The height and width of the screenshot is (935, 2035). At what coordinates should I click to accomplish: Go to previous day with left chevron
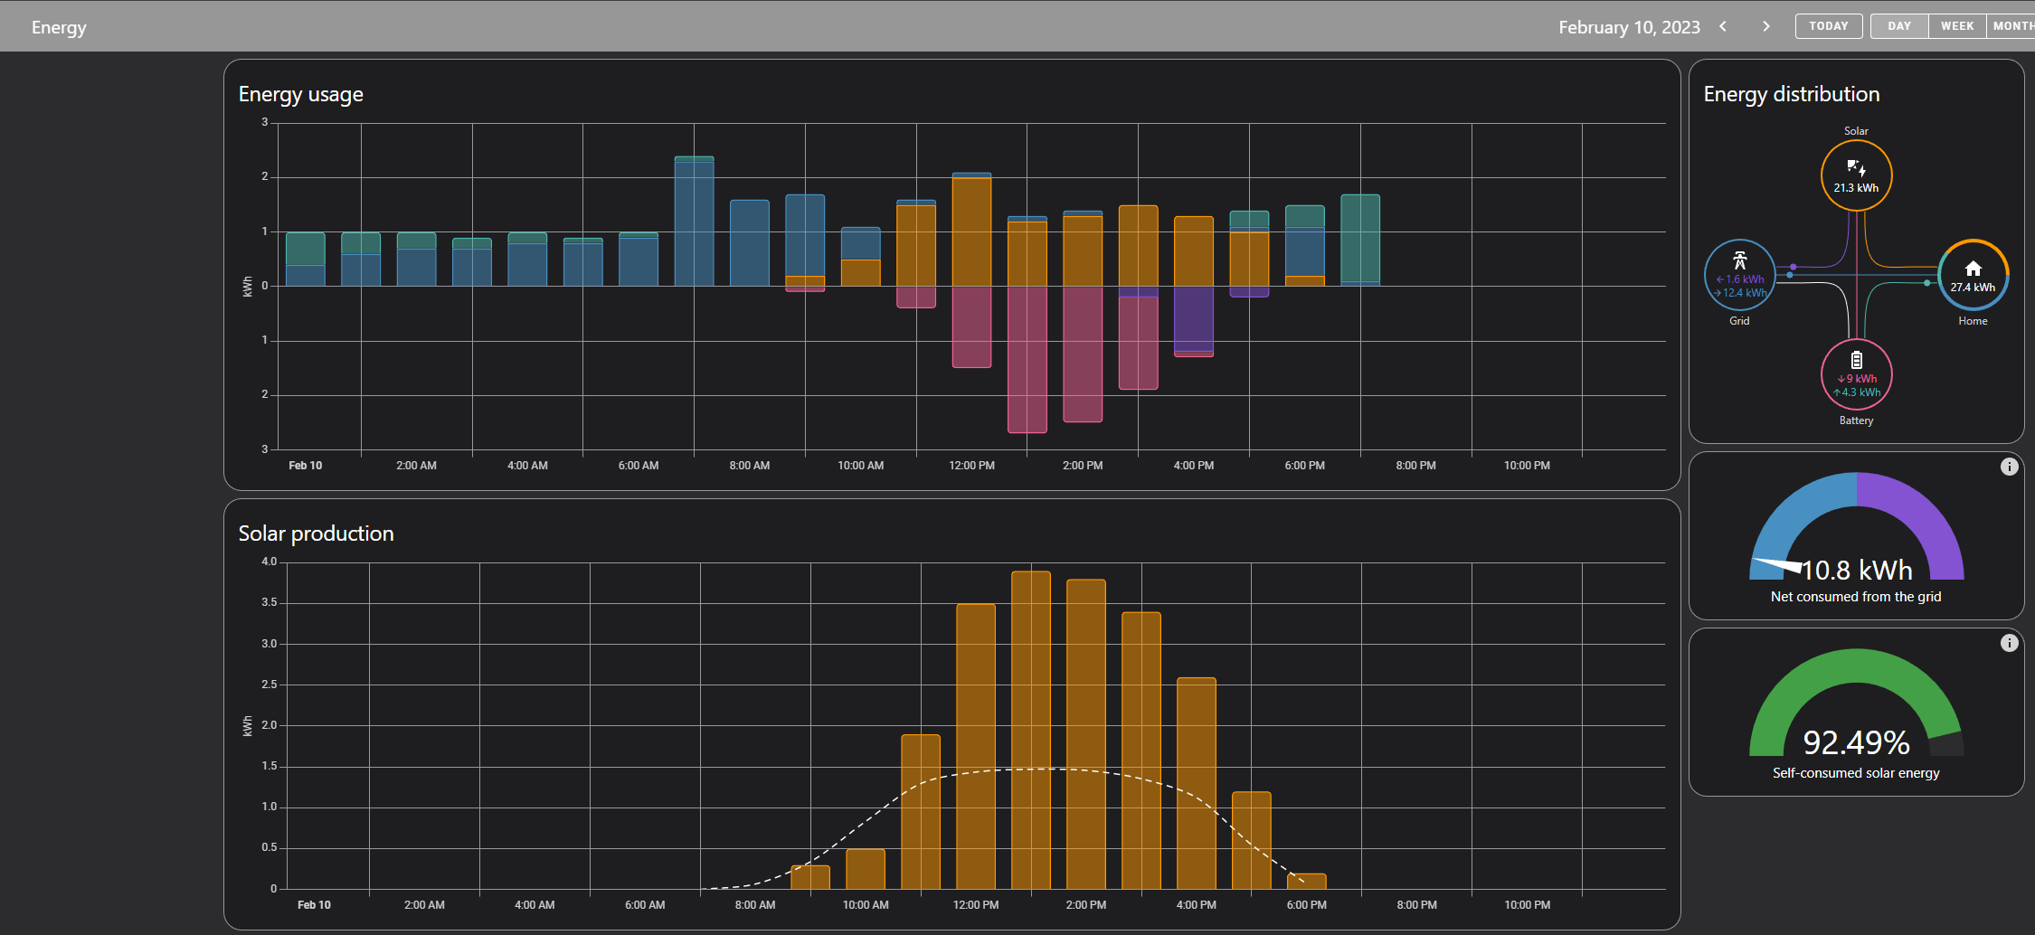1723,26
